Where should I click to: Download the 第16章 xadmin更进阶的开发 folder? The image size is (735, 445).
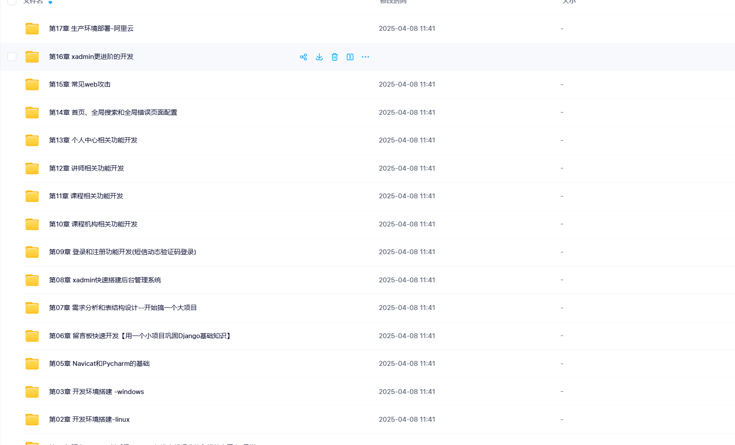[x=319, y=57]
